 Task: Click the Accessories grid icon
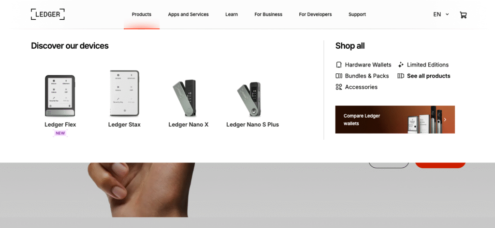[x=339, y=87]
